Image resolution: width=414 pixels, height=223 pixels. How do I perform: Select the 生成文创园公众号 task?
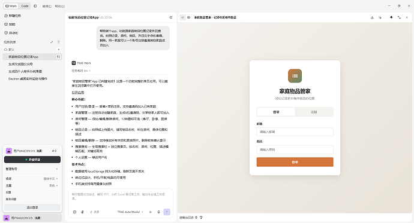(x=20, y=64)
